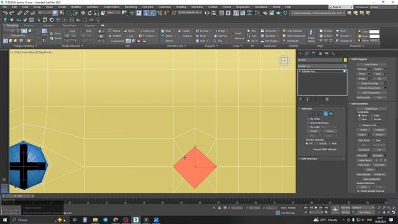Screen dimensions: 398x224
Task: Click the Zoom Extents viewport navigation icon
Action: (x=389, y=208)
